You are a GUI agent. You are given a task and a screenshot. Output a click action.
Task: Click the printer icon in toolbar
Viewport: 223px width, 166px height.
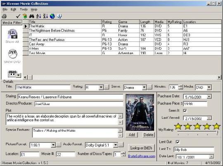pos(4,16)
